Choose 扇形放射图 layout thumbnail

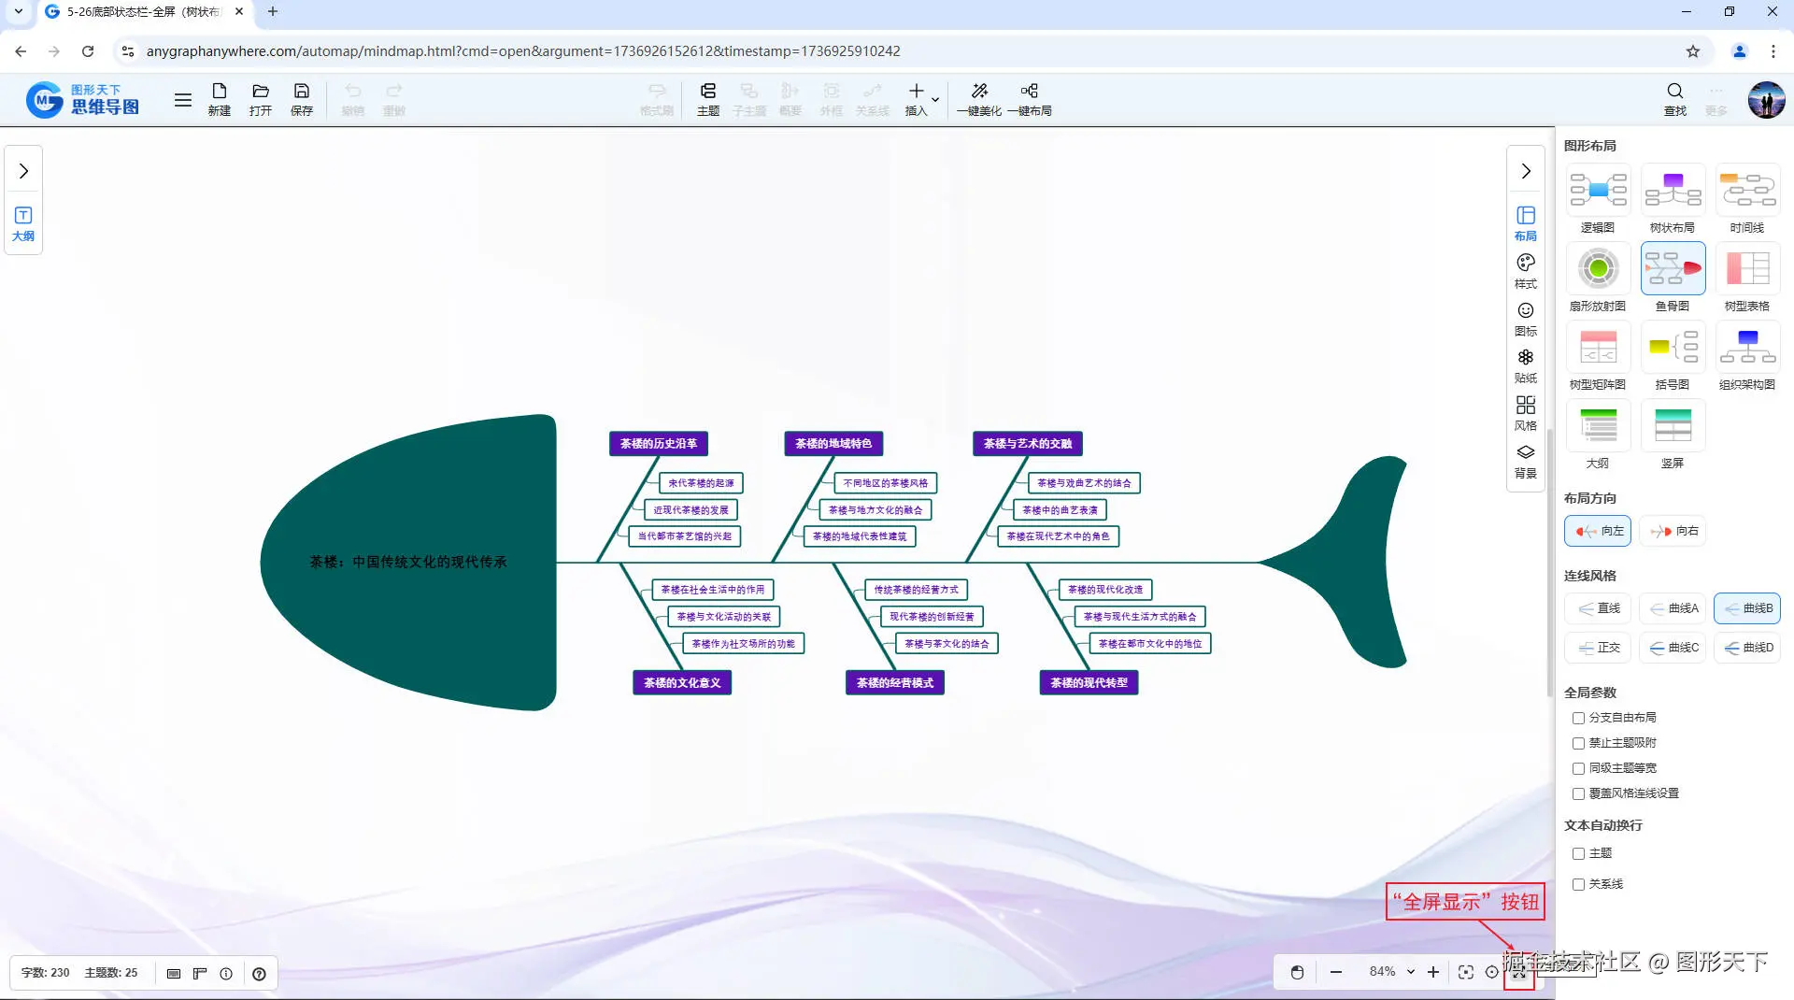coord(1598,268)
